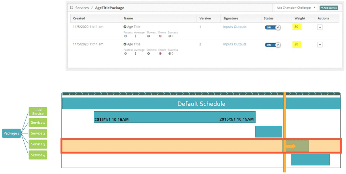This screenshot has width=346, height=174.
Task: Click Average metric icon in version 2 row
Action: pyautogui.click(x=135, y=53)
